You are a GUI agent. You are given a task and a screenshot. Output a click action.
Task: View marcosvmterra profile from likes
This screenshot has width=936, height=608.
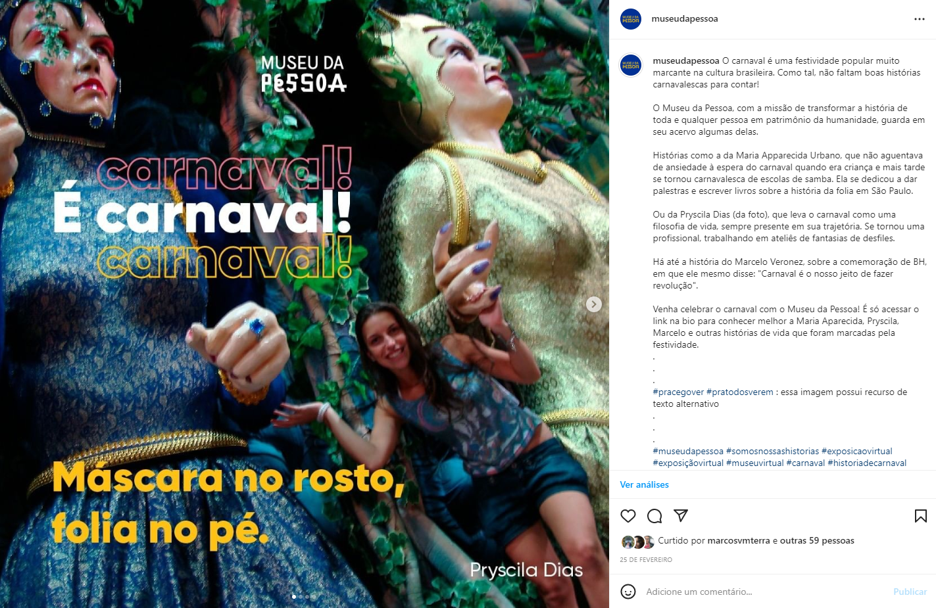tap(739, 541)
